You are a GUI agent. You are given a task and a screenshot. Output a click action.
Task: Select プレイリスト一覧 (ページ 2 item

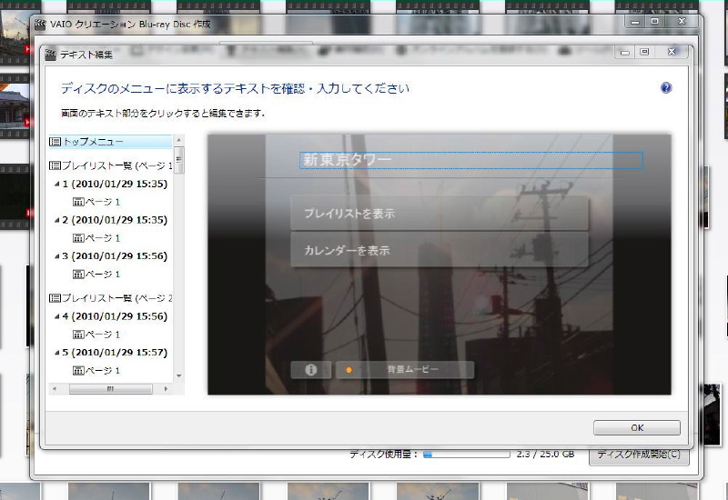tap(110, 298)
